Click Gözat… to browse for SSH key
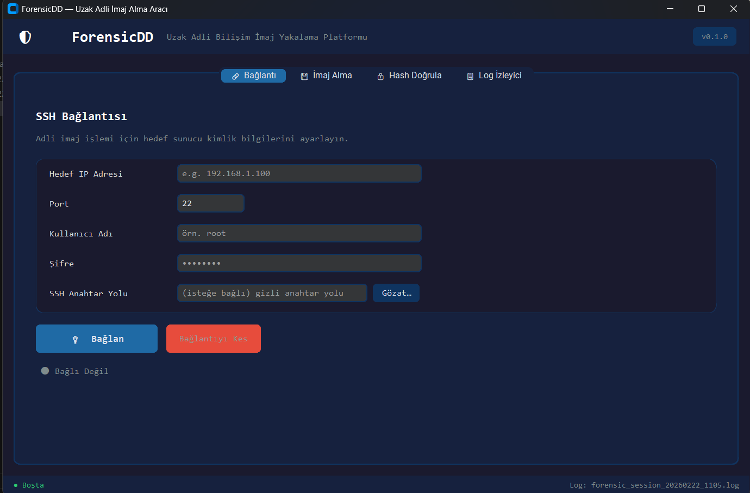The width and height of the screenshot is (750, 493). coord(396,293)
